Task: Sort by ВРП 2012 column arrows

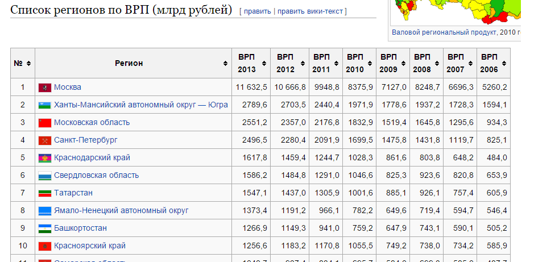Action: (x=303, y=64)
